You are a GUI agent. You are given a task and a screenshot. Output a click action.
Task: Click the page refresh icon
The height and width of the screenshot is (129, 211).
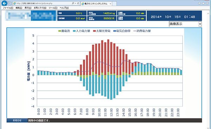tap(78, 3)
